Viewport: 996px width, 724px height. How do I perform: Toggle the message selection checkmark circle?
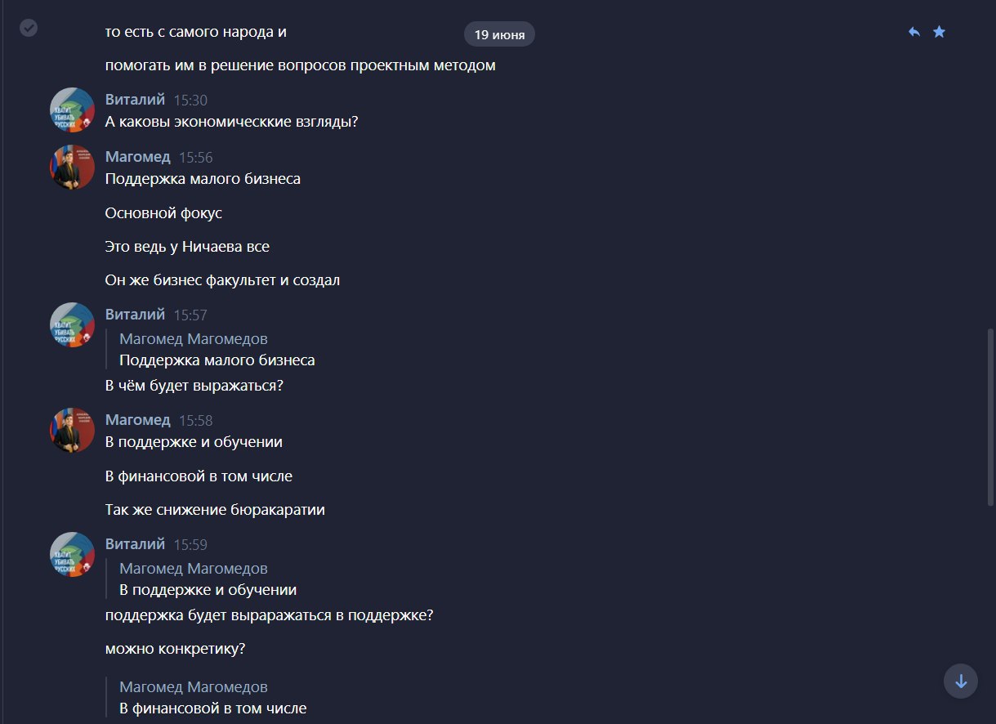coord(29,28)
